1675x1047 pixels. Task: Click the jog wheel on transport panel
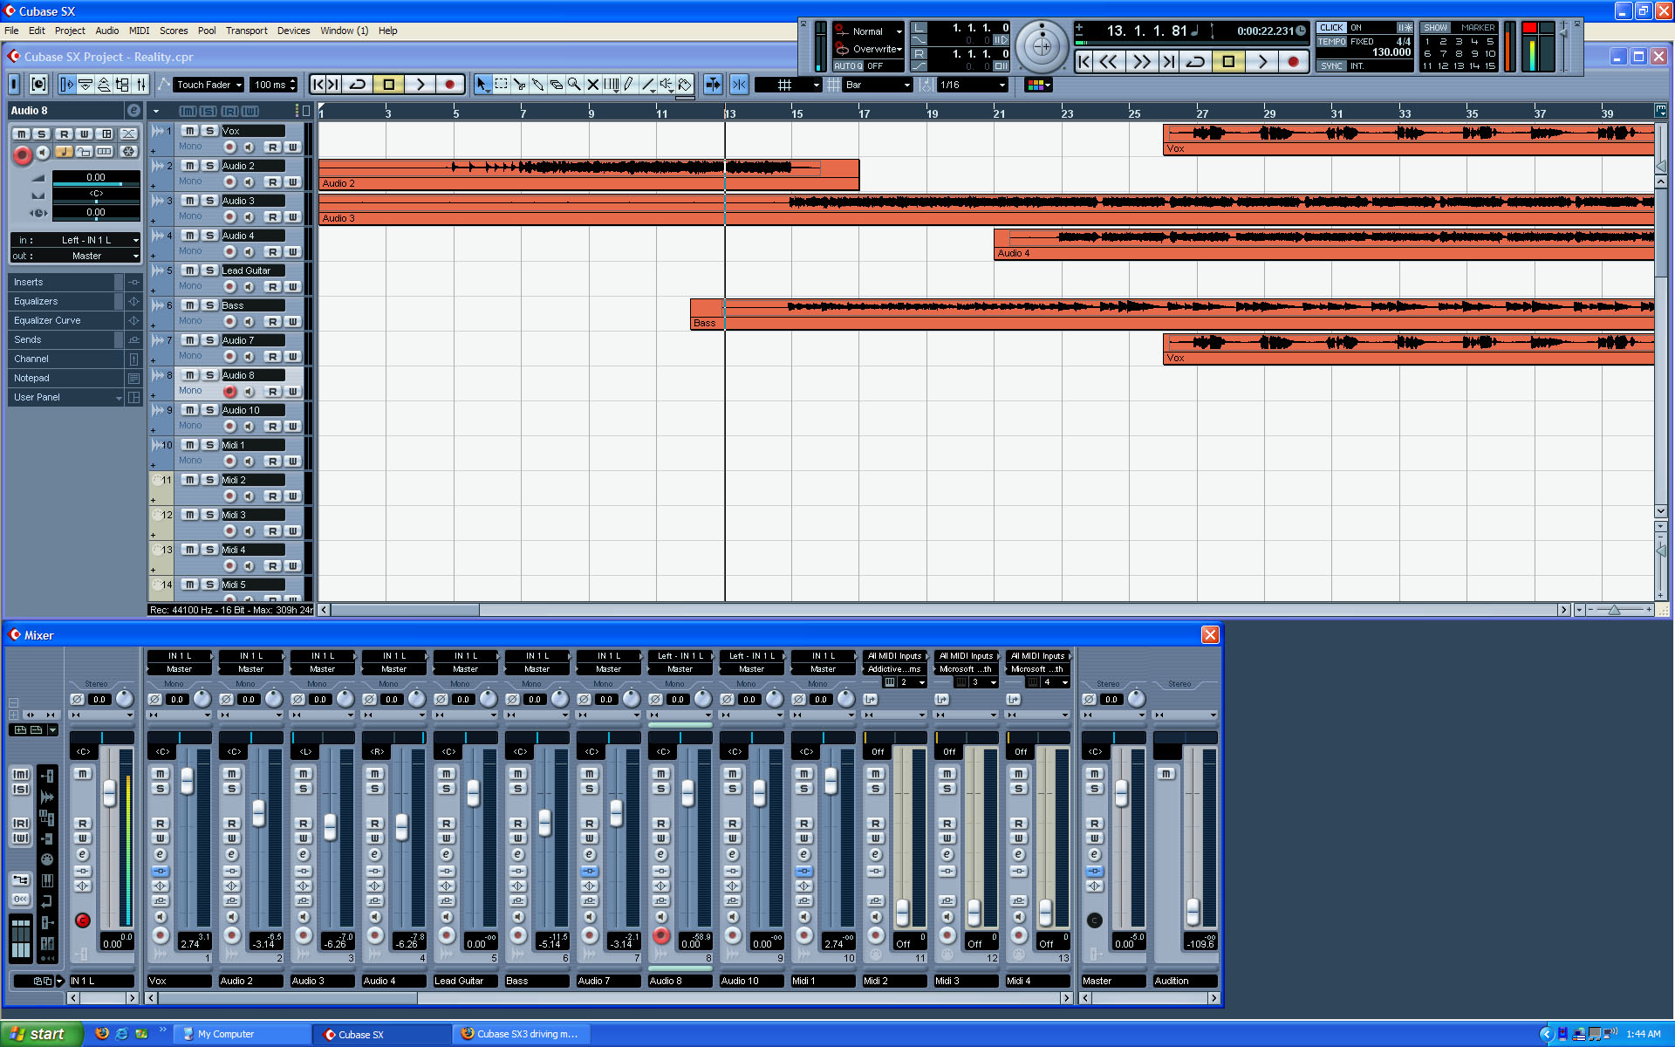[1042, 46]
